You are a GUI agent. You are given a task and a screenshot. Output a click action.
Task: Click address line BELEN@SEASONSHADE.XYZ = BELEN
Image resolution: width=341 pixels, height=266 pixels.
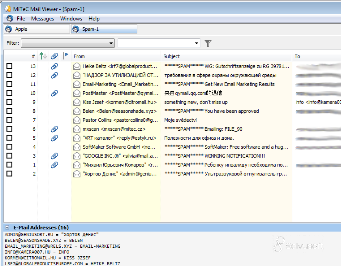point(44,240)
